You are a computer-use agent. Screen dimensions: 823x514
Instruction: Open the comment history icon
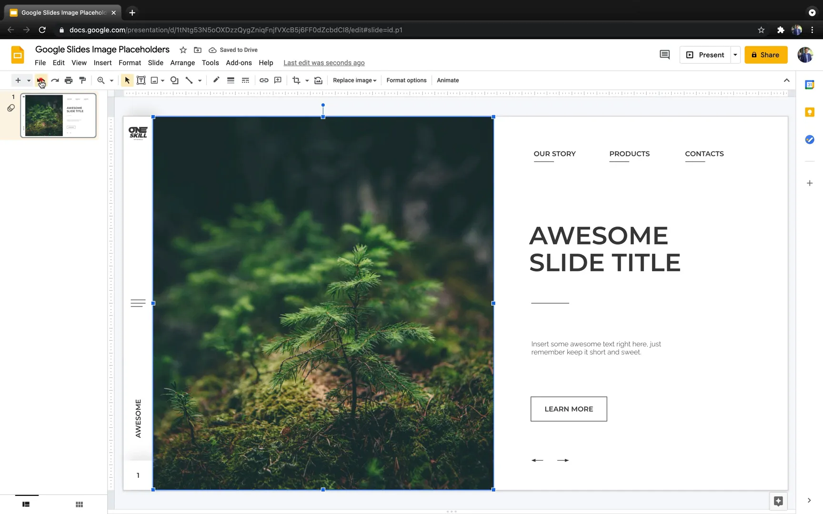[664, 55]
